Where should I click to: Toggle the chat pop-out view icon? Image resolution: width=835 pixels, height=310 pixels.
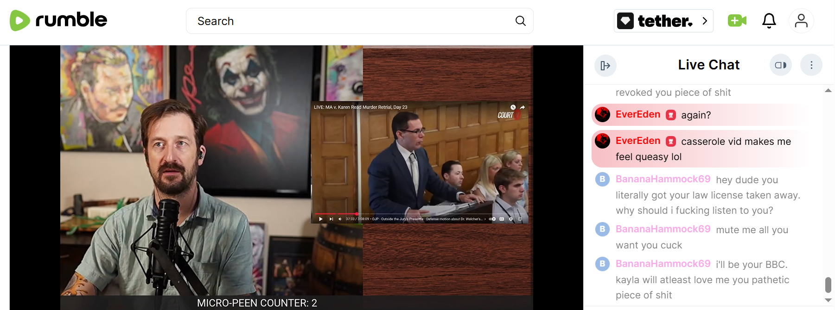point(781,65)
